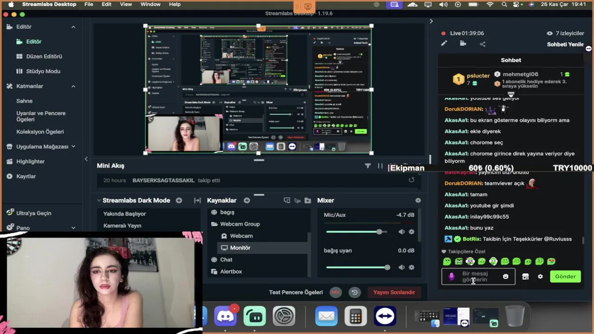Adjust the Mic/Aux volume slider
Image resolution: width=594 pixels, height=334 pixels.
(358, 231)
